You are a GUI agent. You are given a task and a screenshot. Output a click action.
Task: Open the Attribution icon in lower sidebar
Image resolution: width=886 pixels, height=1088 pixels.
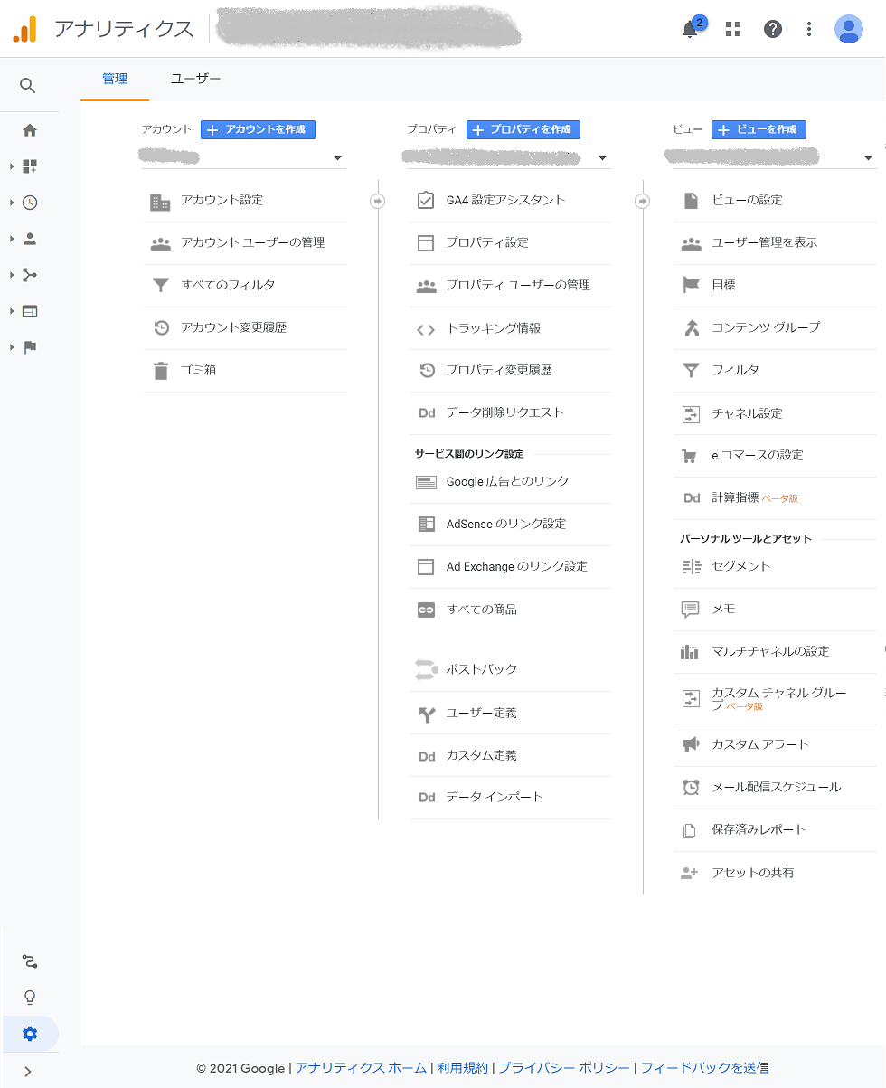30,960
